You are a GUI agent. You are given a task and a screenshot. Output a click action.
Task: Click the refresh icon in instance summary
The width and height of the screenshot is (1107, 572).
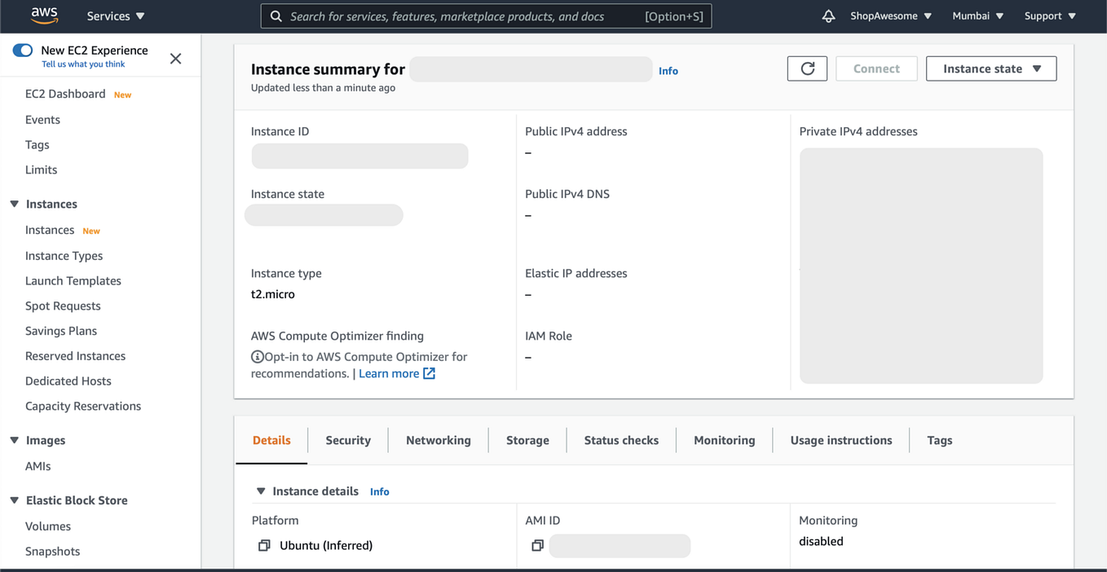coord(806,68)
